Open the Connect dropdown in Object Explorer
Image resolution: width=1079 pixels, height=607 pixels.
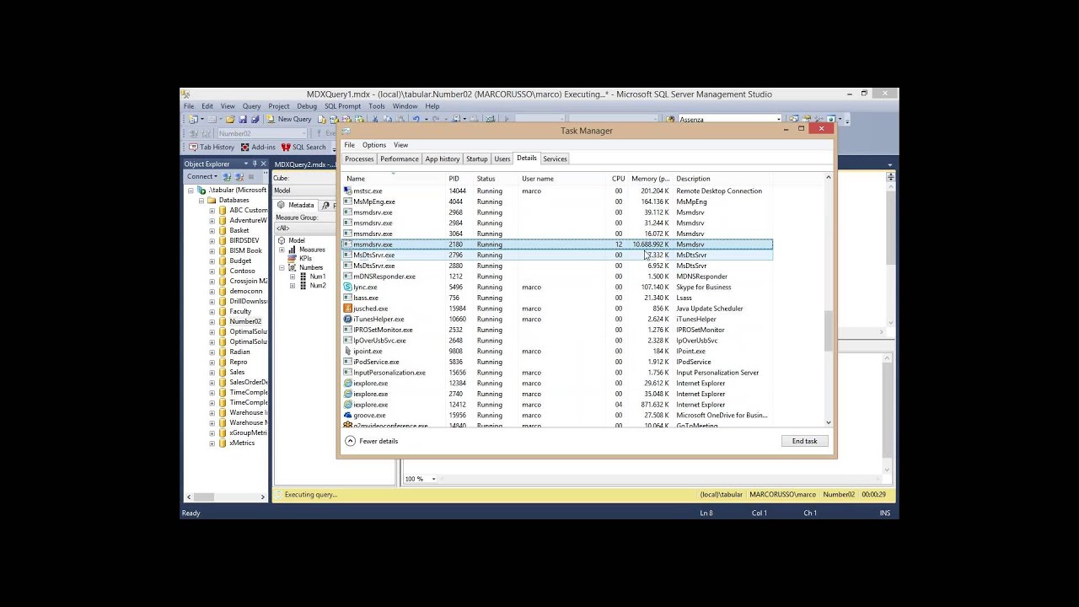[x=202, y=176]
